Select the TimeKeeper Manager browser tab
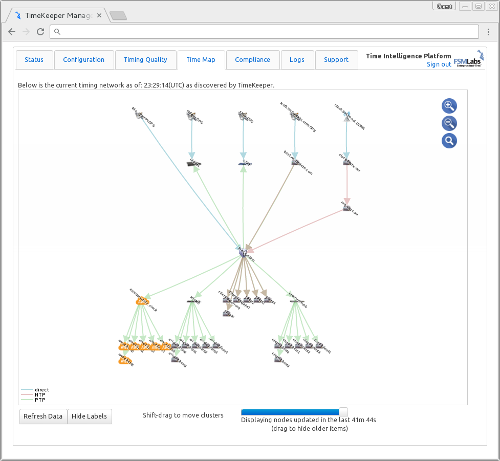This screenshot has height=461, width=500. tap(58, 15)
